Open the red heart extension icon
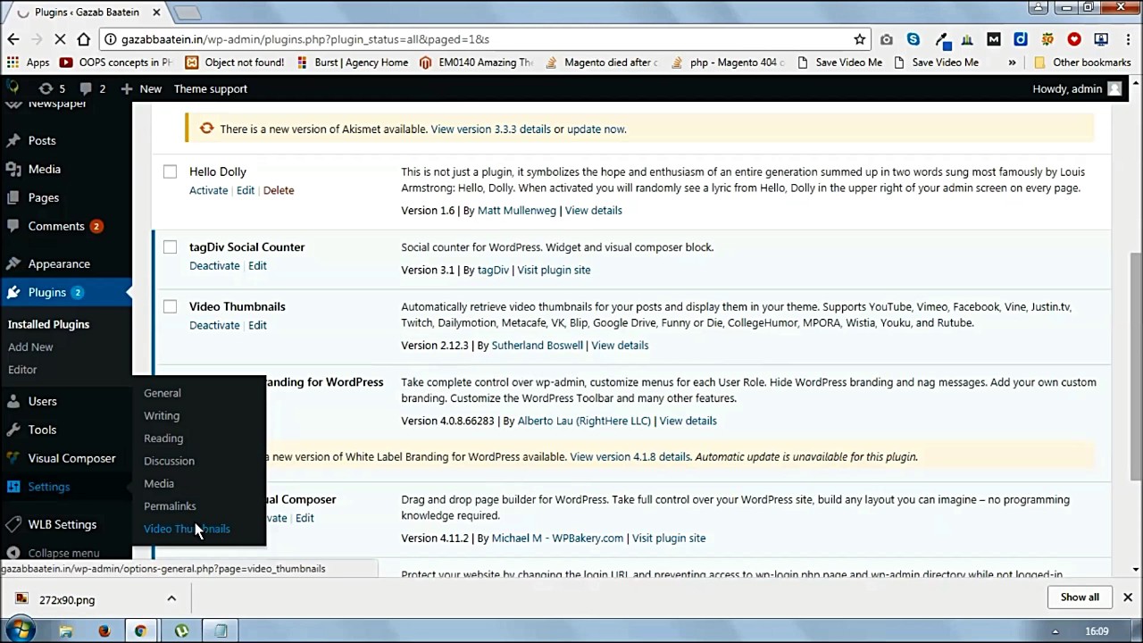This screenshot has height=643, width=1143. [x=1074, y=39]
